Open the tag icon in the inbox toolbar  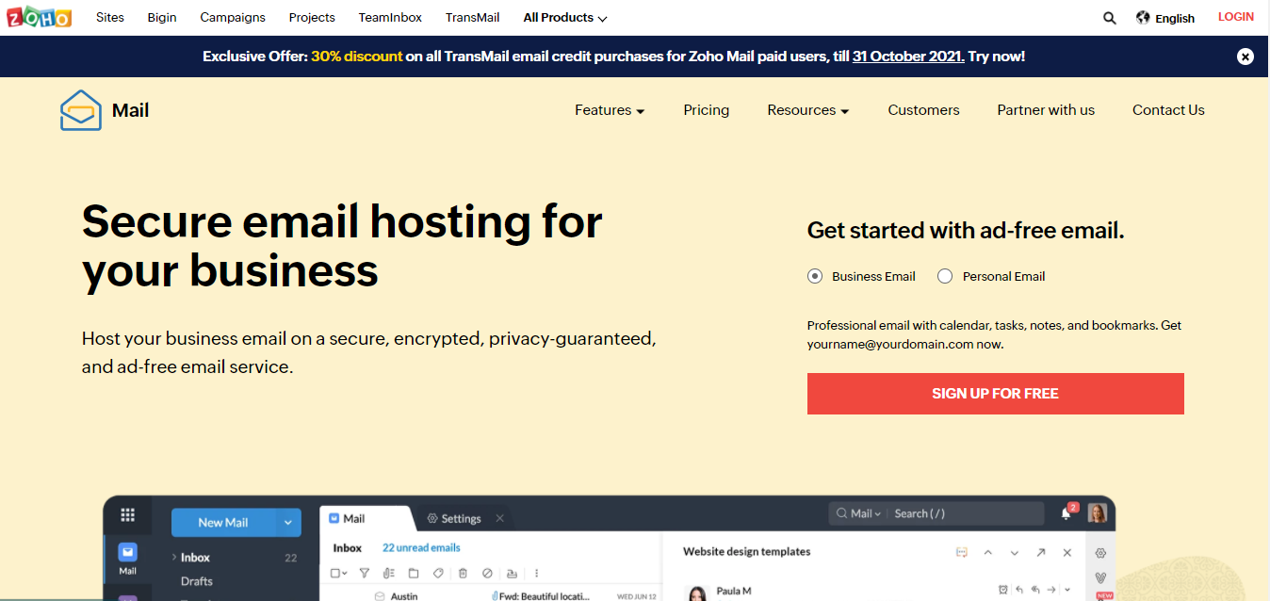pos(437,573)
